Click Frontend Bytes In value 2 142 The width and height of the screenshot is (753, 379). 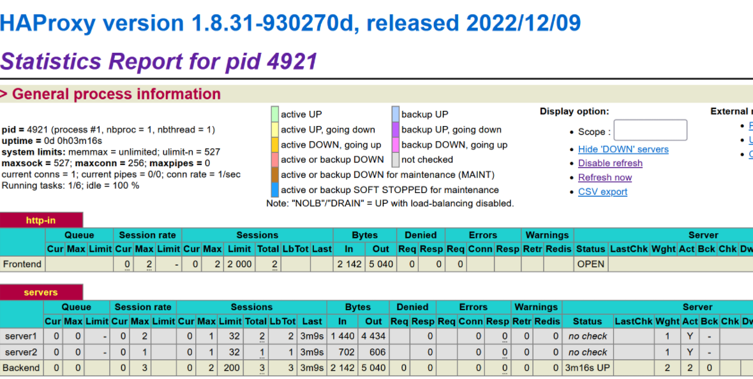point(349,264)
